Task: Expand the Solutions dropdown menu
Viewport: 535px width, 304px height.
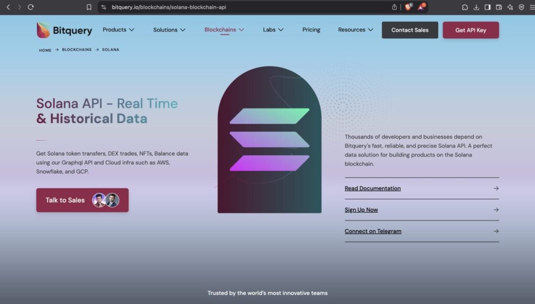Action: coord(169,30)
